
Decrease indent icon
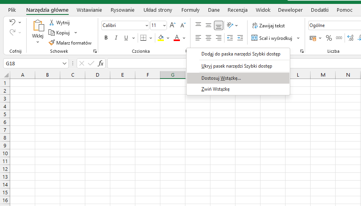[x=230, y=38]
